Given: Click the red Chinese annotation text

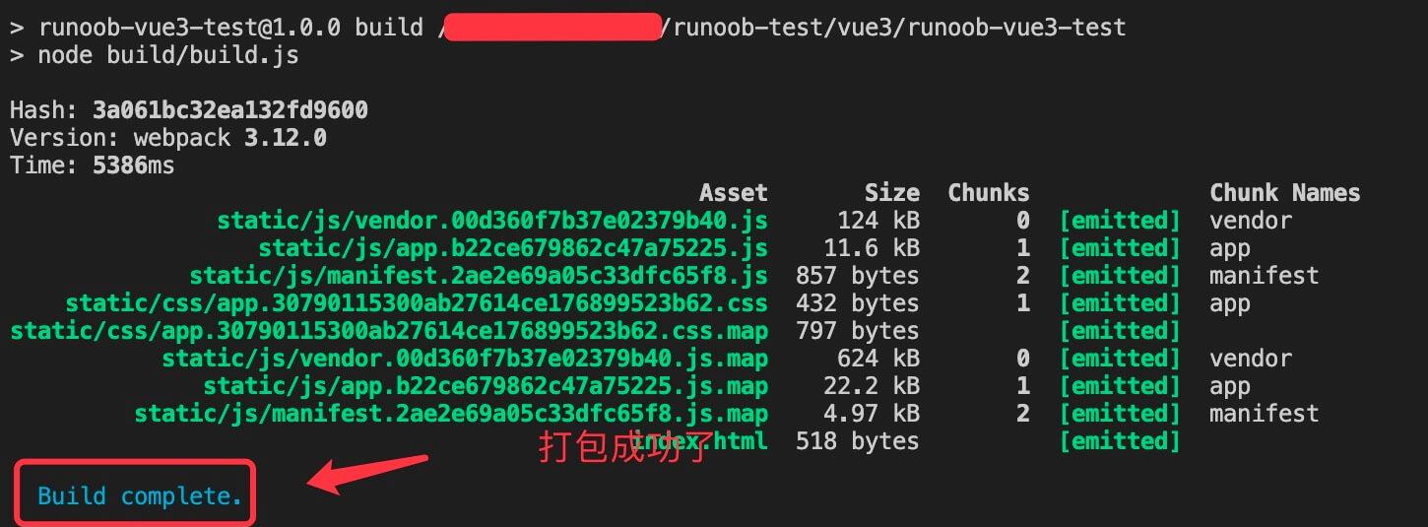Looking at the screenshot, I should tap(625, 447).
